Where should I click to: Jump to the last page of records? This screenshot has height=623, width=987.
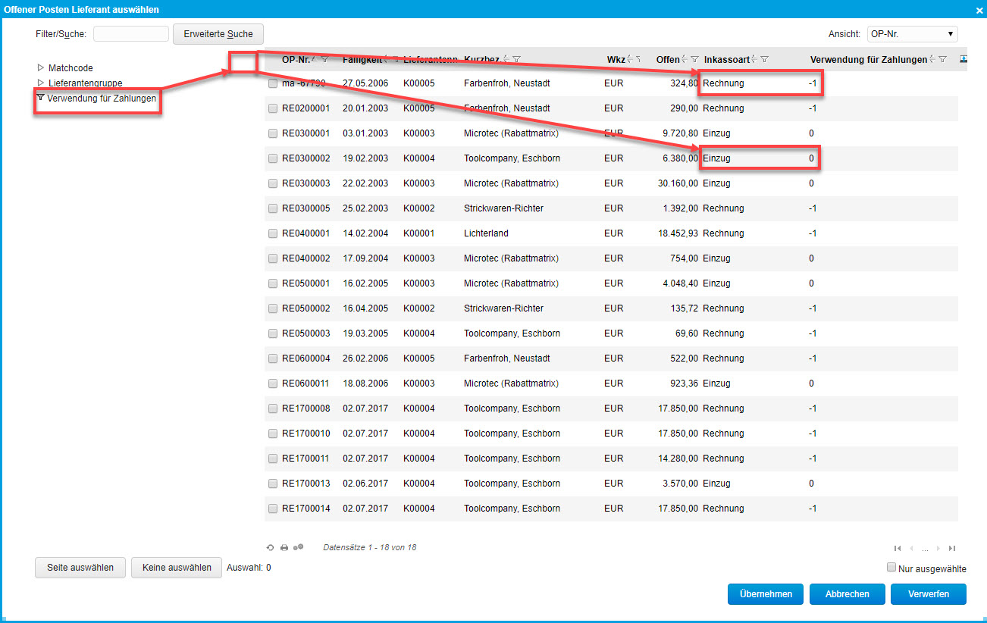pyautogui.click(x=952, y=548)
